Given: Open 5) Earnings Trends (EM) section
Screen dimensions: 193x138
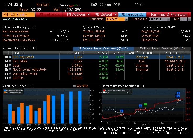Looking at the screenshot, I should click(18, 86).
